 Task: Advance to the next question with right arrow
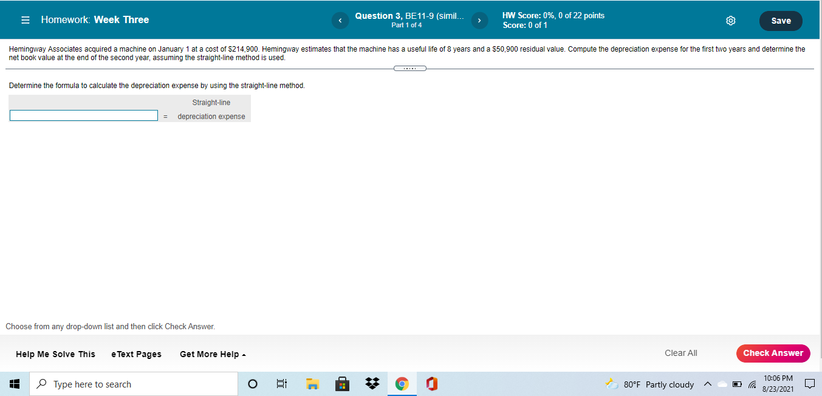click(x=479, y=20)
